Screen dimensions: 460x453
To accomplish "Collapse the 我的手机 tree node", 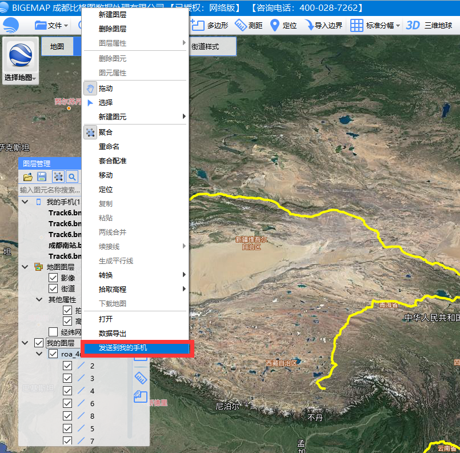I will click(25, 202).
